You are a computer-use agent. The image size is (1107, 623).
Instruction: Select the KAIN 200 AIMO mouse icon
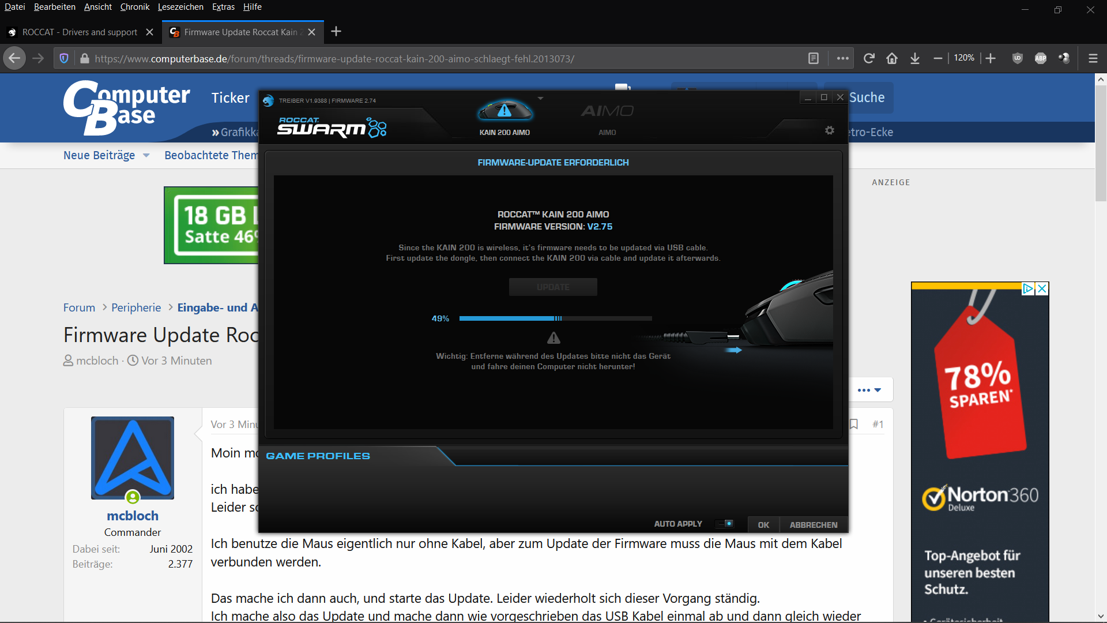(x=505, y=110)
